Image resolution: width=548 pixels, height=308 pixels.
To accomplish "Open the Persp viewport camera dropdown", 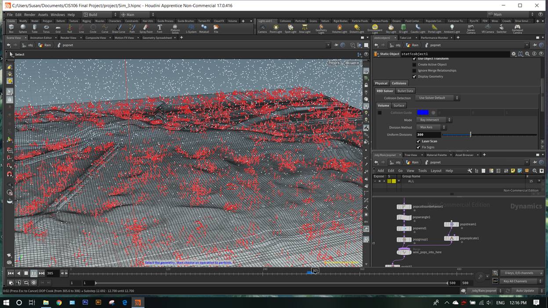I will click(x=334, y=63).
